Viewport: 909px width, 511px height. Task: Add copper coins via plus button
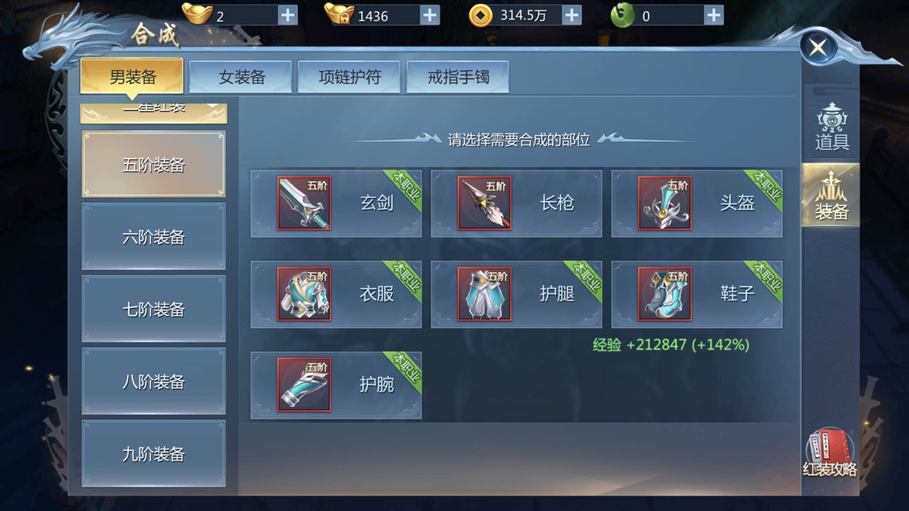point(572,15)
